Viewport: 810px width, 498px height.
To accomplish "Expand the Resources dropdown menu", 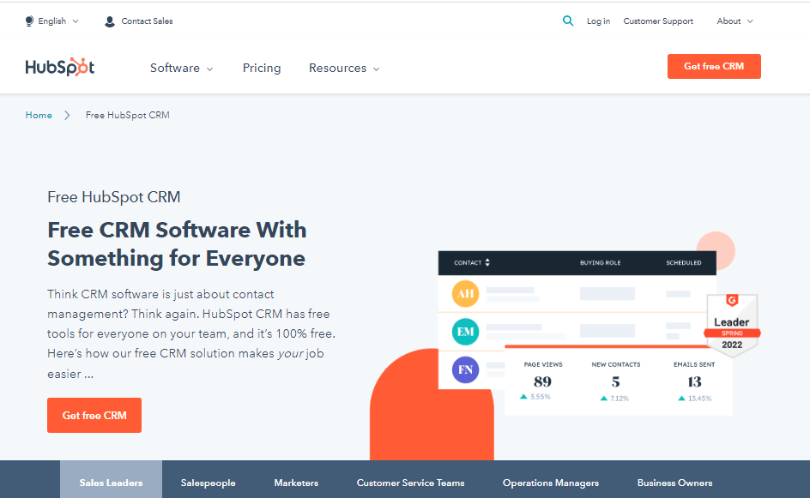I will pyautogui.click(x=344, y=68).
